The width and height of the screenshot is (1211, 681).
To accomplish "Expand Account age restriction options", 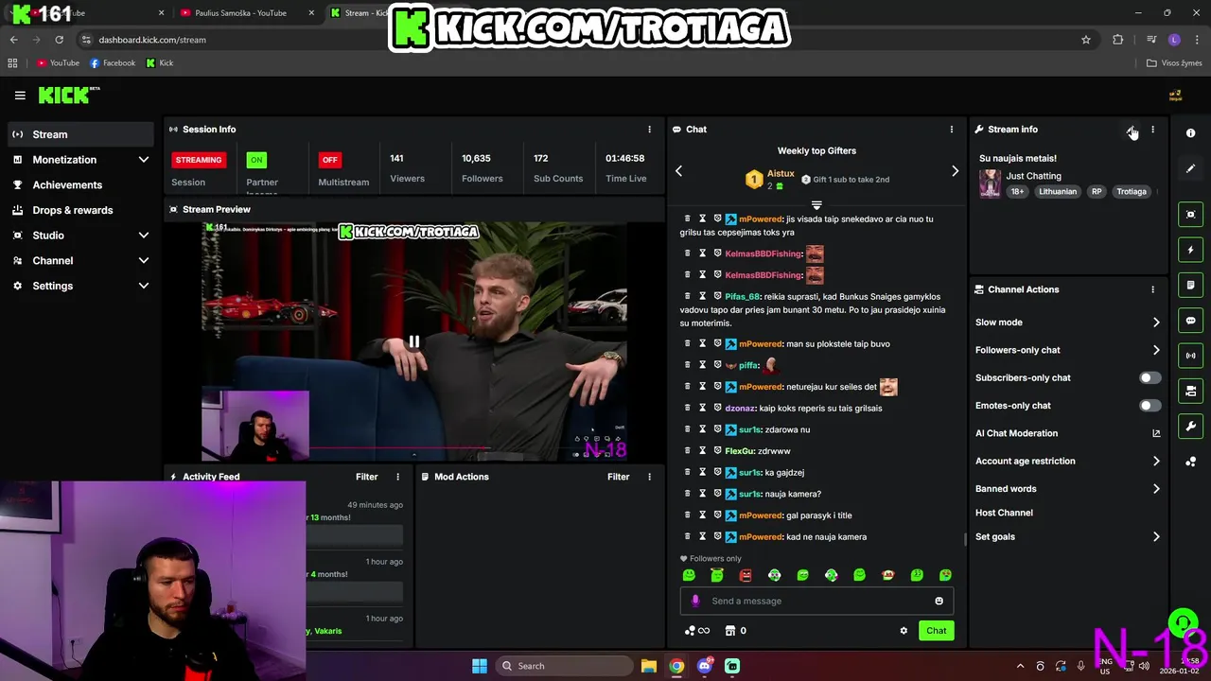I will pyautogui.click(x=1156, y=462).
